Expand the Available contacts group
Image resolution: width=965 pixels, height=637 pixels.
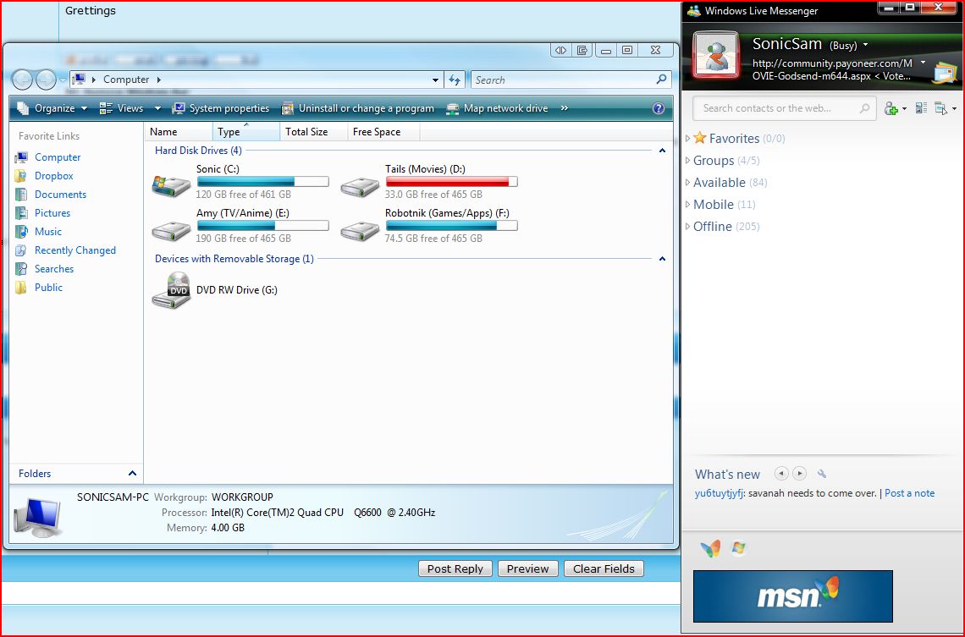(687, 183)
